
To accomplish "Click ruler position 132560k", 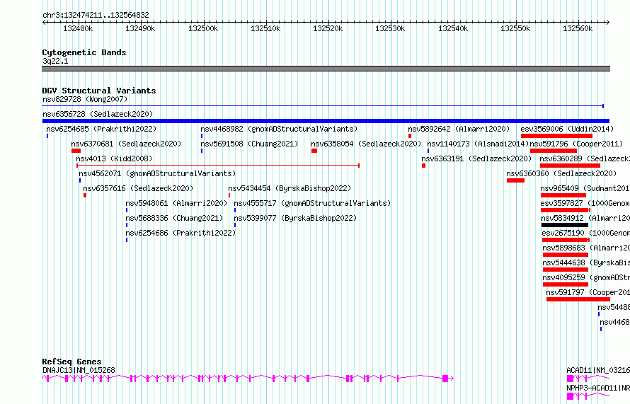I will coord(578,28).
